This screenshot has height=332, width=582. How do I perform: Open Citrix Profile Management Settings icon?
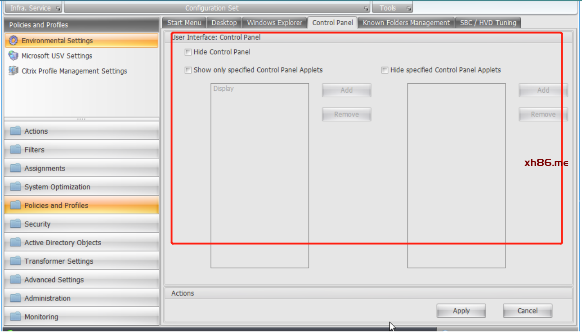[x=13, y=71]
